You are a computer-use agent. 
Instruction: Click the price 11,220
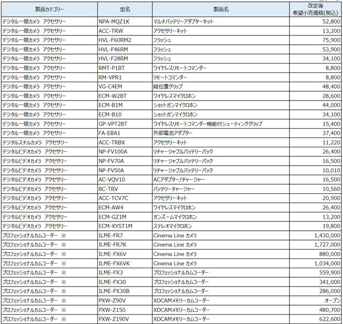[331, 142]
